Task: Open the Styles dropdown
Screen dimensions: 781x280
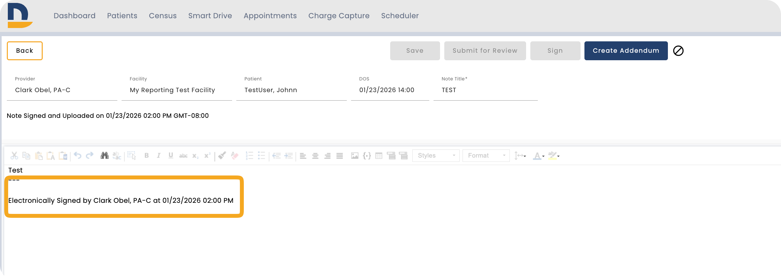Action: pos(436,156)
